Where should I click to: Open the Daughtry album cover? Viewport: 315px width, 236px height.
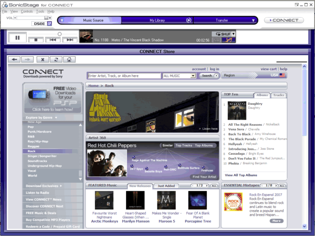pos(237,110)
